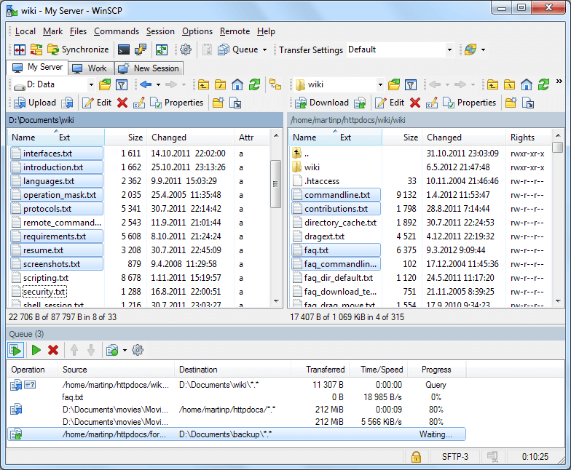The image size is (571, 470).
Task: Delete selected files with the local panel red X
Action: pyautogui.click(x=122, y=103)
